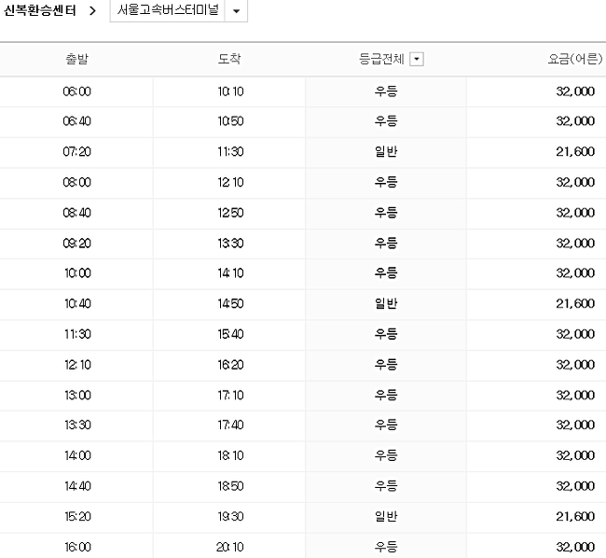Click 우등 grade in the 06:00 row
The height and width of the screenshot is (558, 606).
[386, 91]
